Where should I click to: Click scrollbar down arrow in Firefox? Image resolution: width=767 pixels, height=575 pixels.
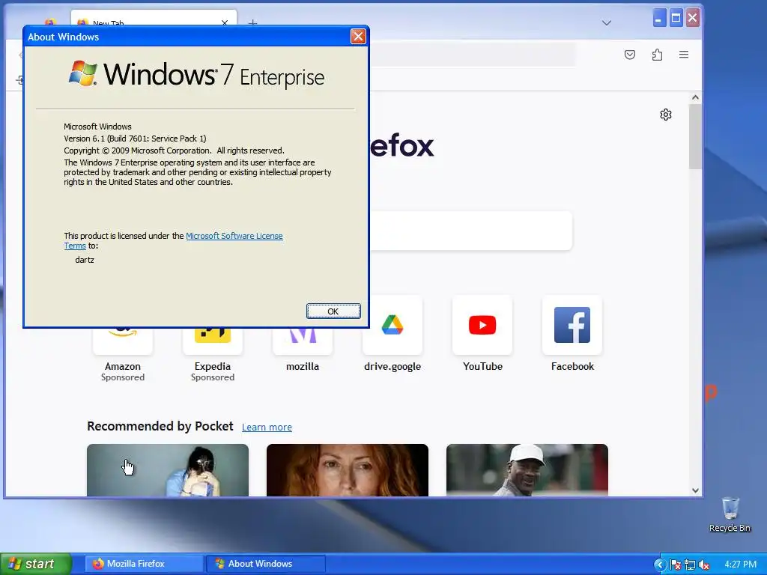695,490
